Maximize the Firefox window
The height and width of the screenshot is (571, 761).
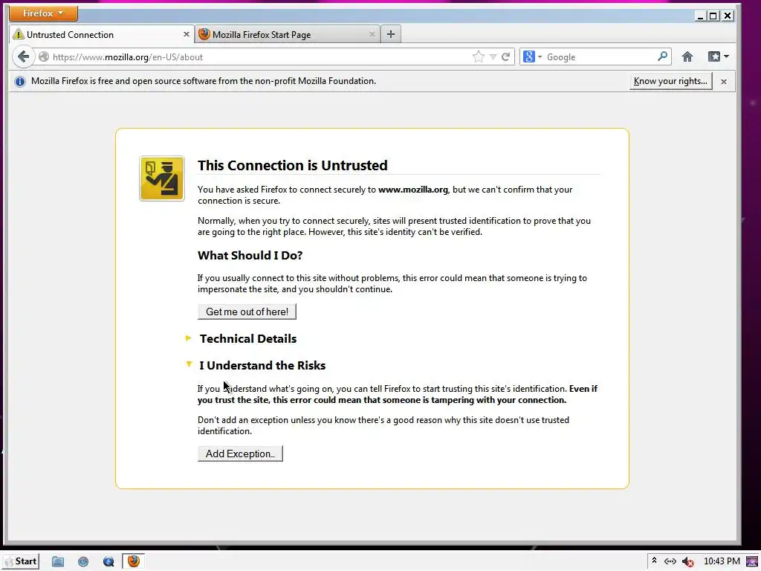(713, 16)
